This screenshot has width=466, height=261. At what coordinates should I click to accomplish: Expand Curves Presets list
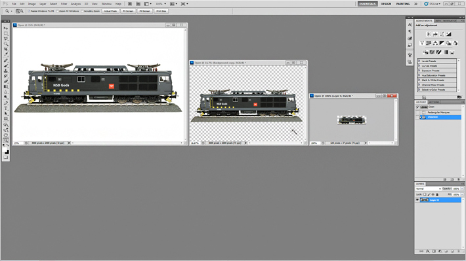point(419,66)
